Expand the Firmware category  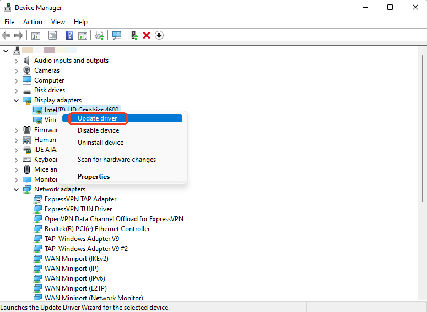pyautogui.click(x=16, y=130)
